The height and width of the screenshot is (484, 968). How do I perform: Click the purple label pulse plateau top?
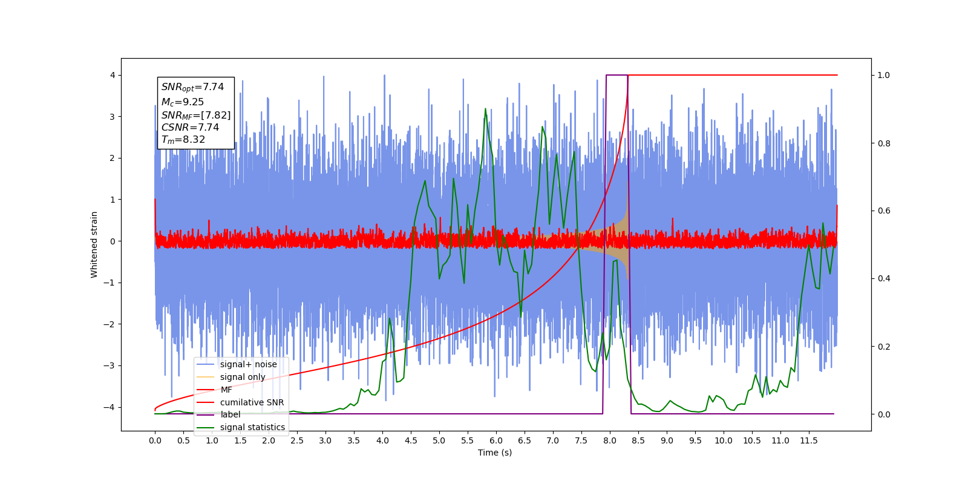(616, 75)
